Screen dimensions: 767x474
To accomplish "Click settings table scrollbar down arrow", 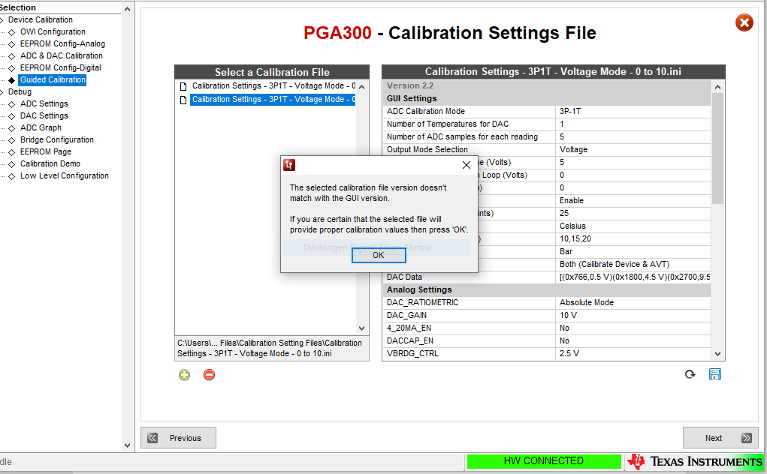I will pos(717,354).
